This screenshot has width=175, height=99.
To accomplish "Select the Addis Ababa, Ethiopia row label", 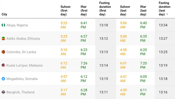I will (23, 39).
